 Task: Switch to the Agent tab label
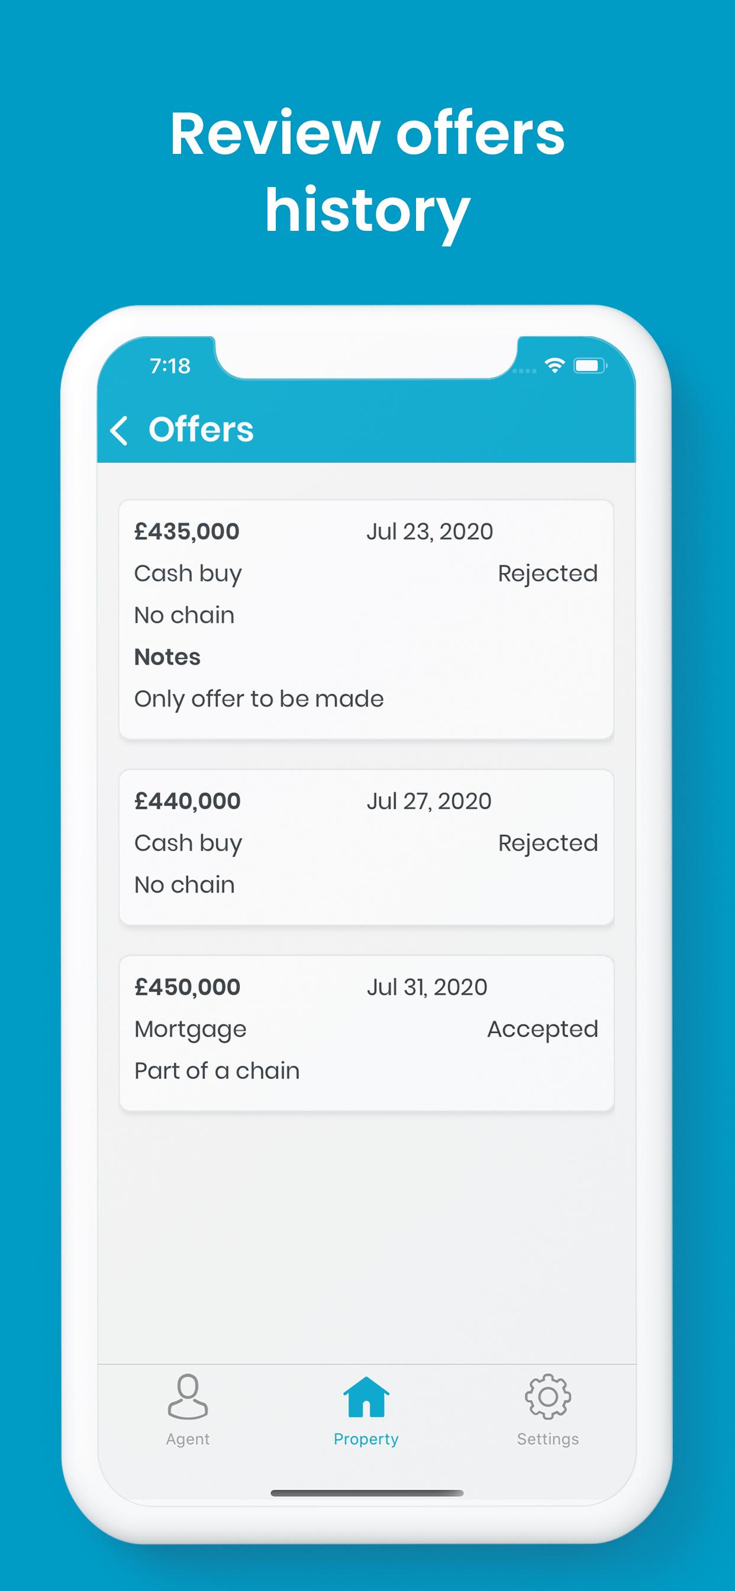(x=188, y=1439)
